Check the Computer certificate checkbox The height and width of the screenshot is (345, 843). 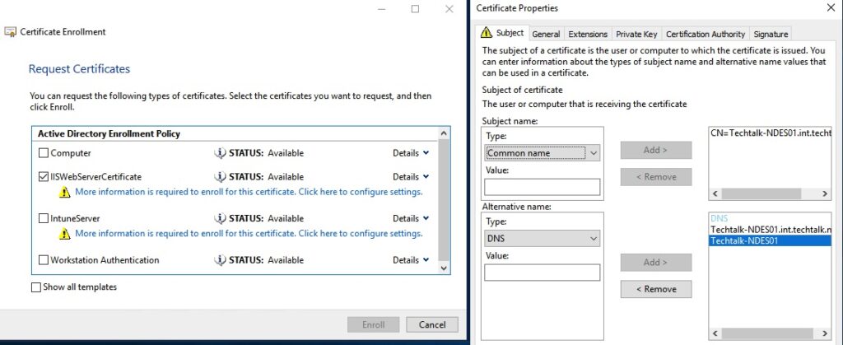point(44,153)
